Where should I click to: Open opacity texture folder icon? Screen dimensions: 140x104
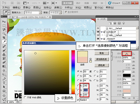(x=133, y=58)
